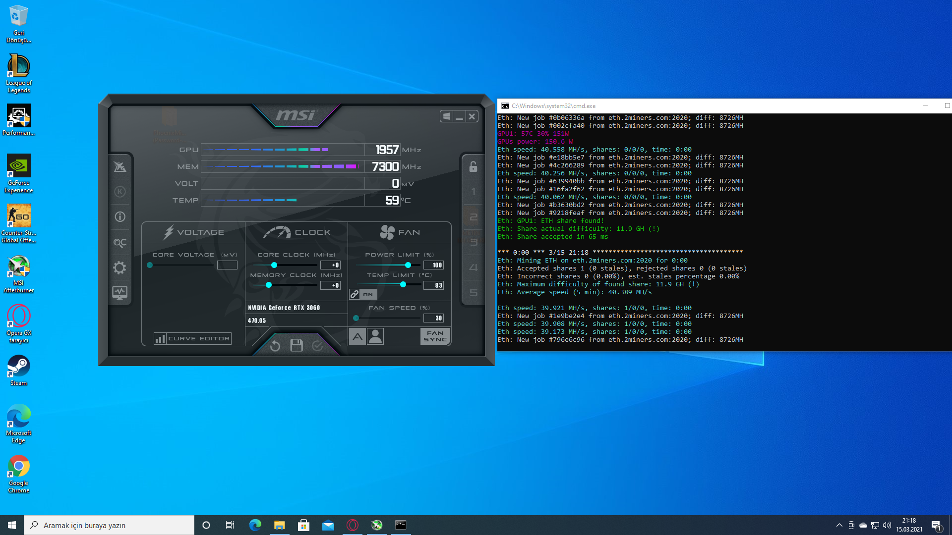Select profile slot 4
The width and height of the screenshot is (952, 535).
coord(473,267)
